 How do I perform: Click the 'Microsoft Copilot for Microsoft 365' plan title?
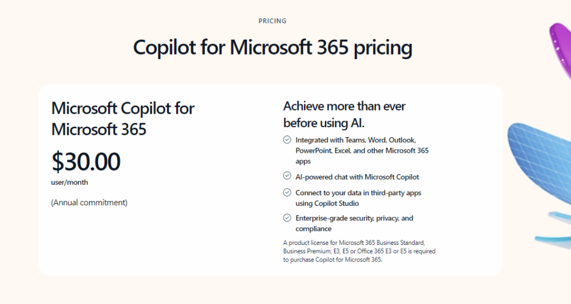point(123,118)
